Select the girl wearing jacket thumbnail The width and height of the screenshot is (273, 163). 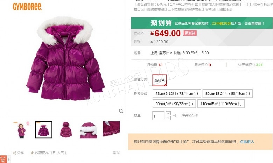click(22, 130)
